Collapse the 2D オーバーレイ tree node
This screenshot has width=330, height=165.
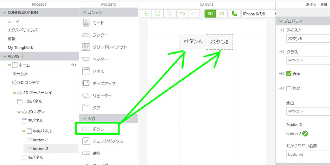point(14,93)
